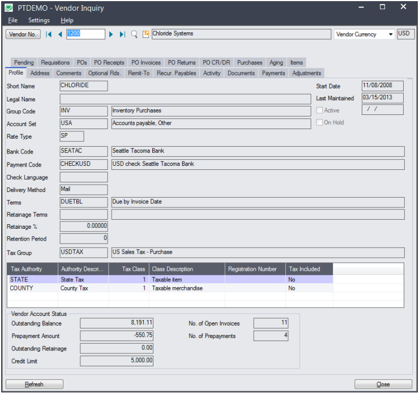Image resolution: width=419 pixels, height=393 pixels.
Task: Click the Close button at bottom
Action: [x=383, y=384]
